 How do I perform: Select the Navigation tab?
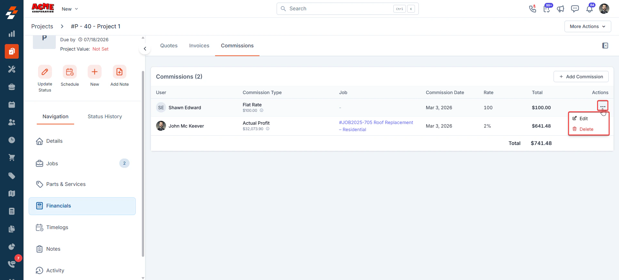tap(55, 117)
